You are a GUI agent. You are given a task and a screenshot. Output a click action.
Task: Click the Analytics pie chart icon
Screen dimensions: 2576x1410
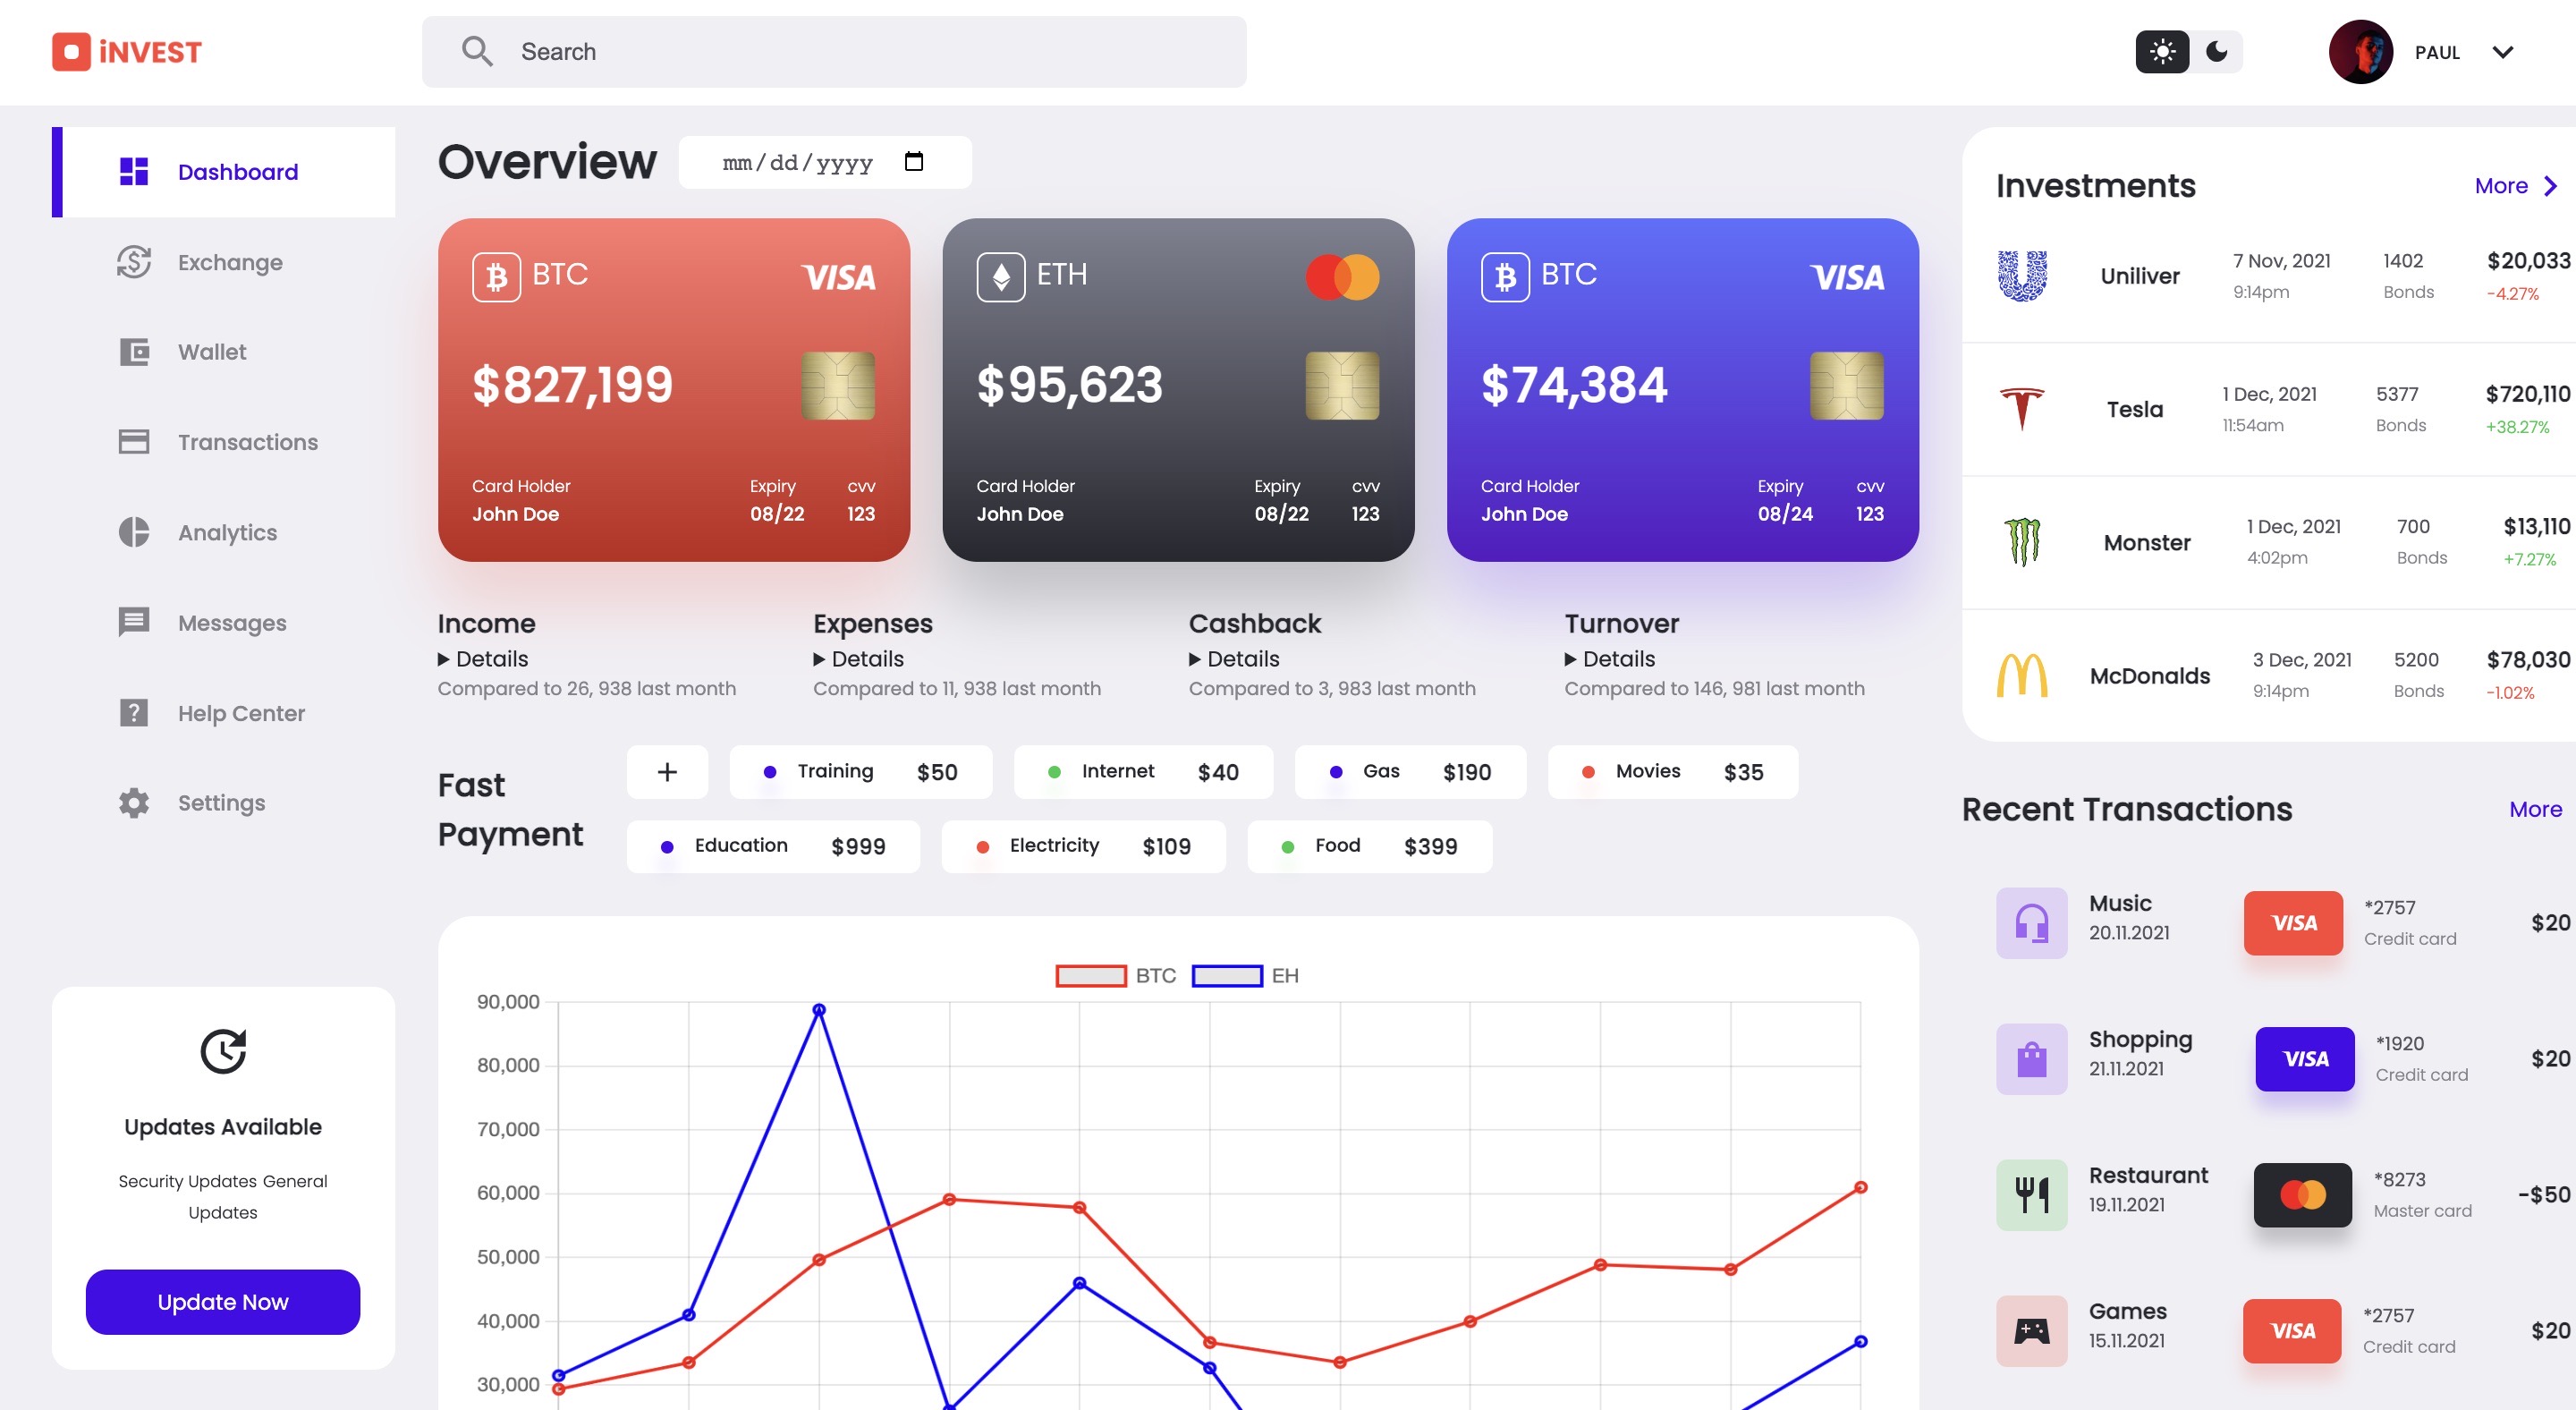tap(133, 532)
